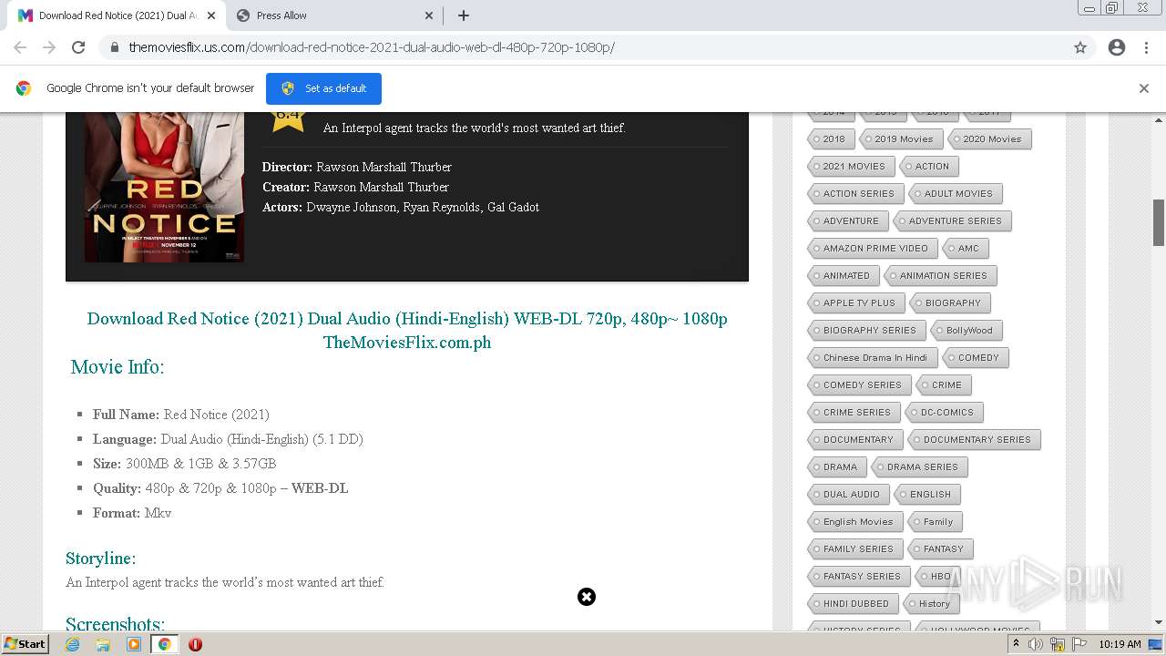Select the FANTASY tag

click(x=941, y=549)
